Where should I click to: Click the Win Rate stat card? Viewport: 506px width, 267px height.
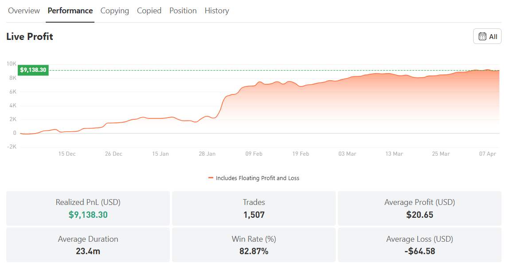(x=254, y=244)
